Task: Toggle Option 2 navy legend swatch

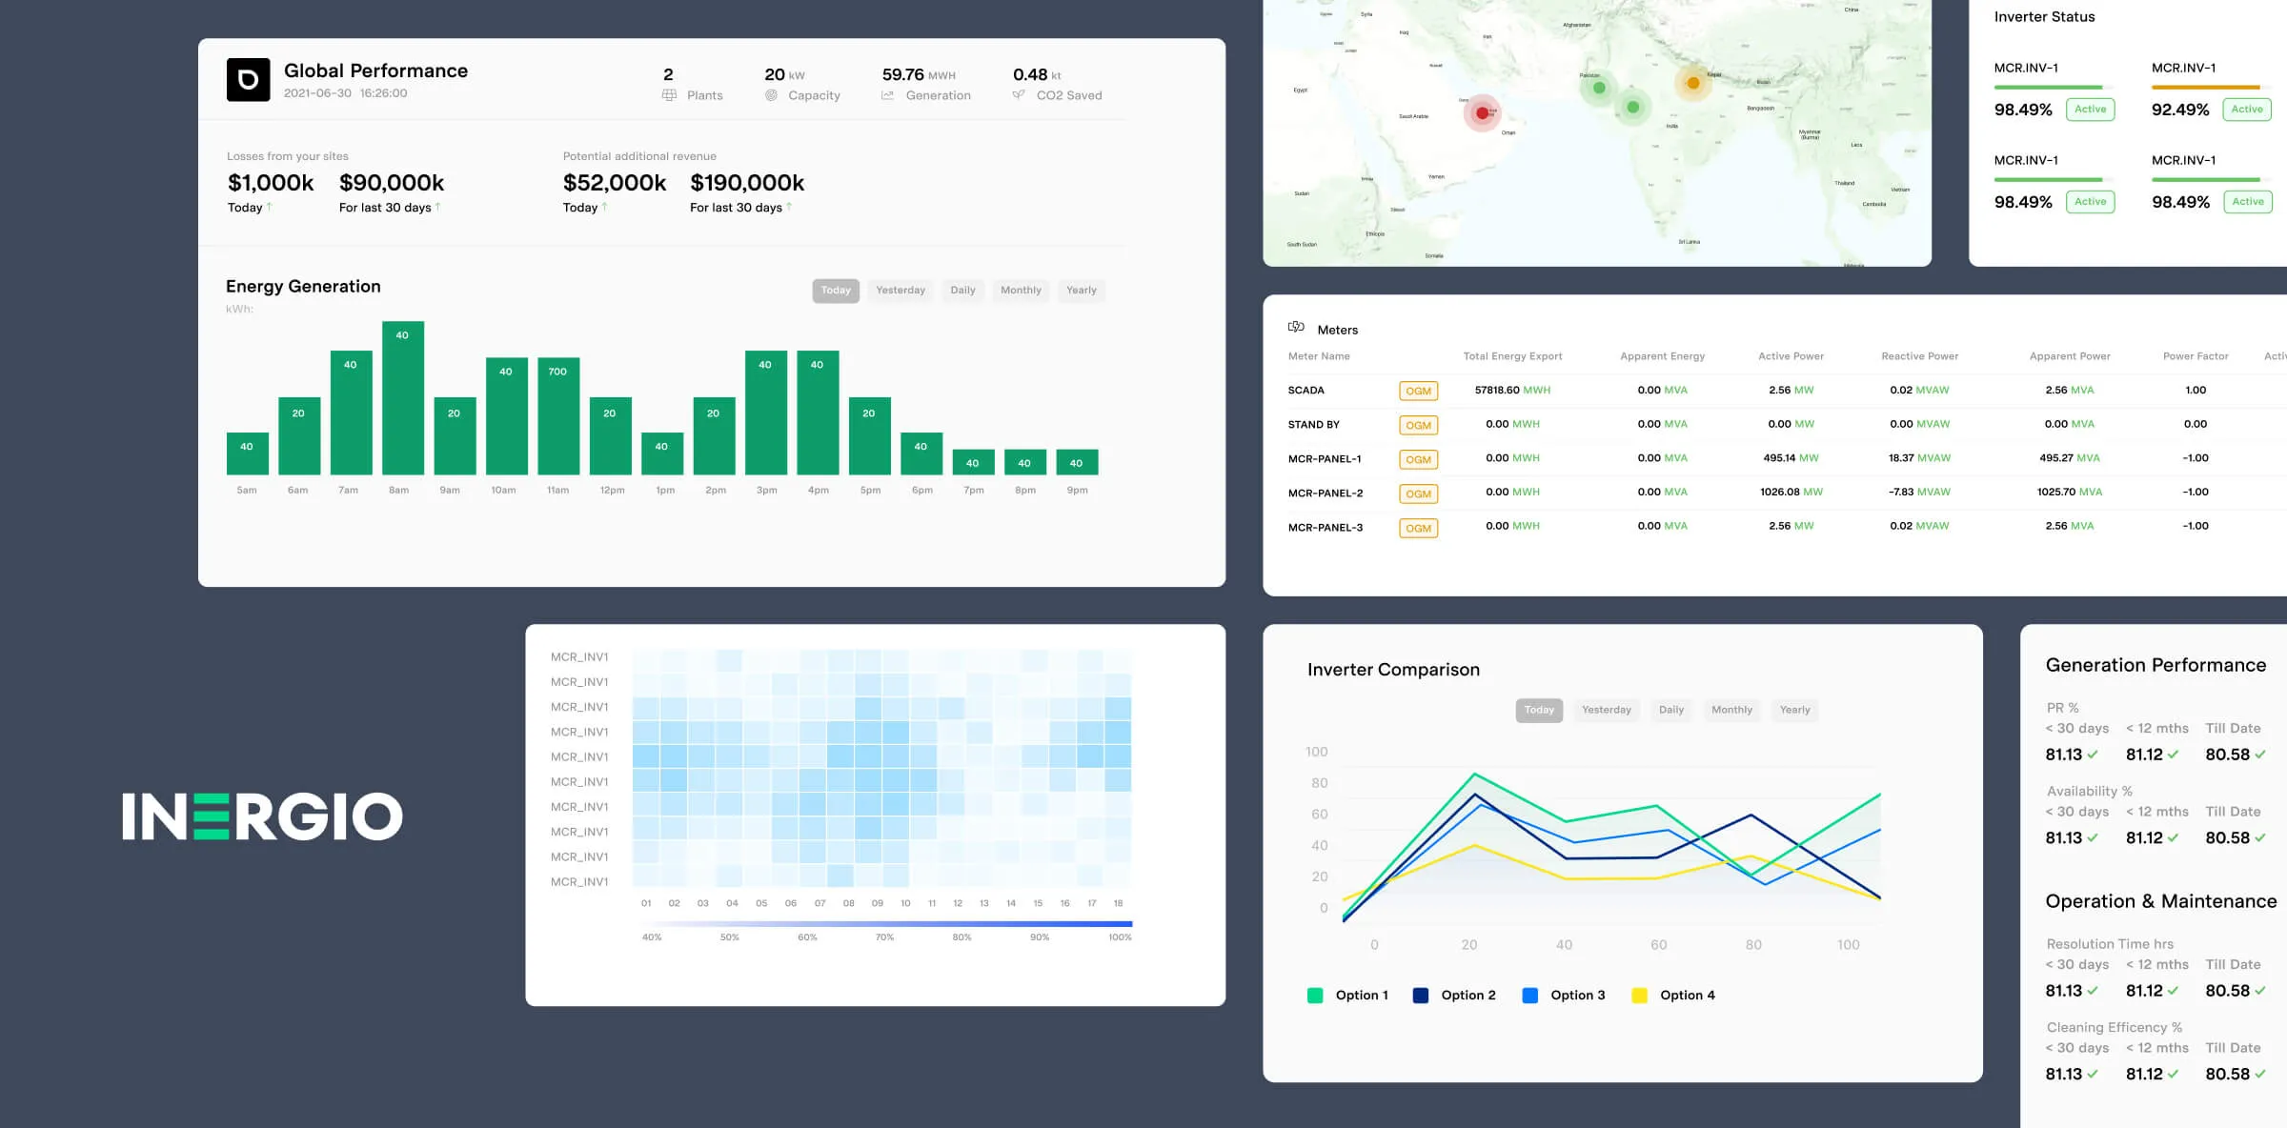Action: (1420, 996)
